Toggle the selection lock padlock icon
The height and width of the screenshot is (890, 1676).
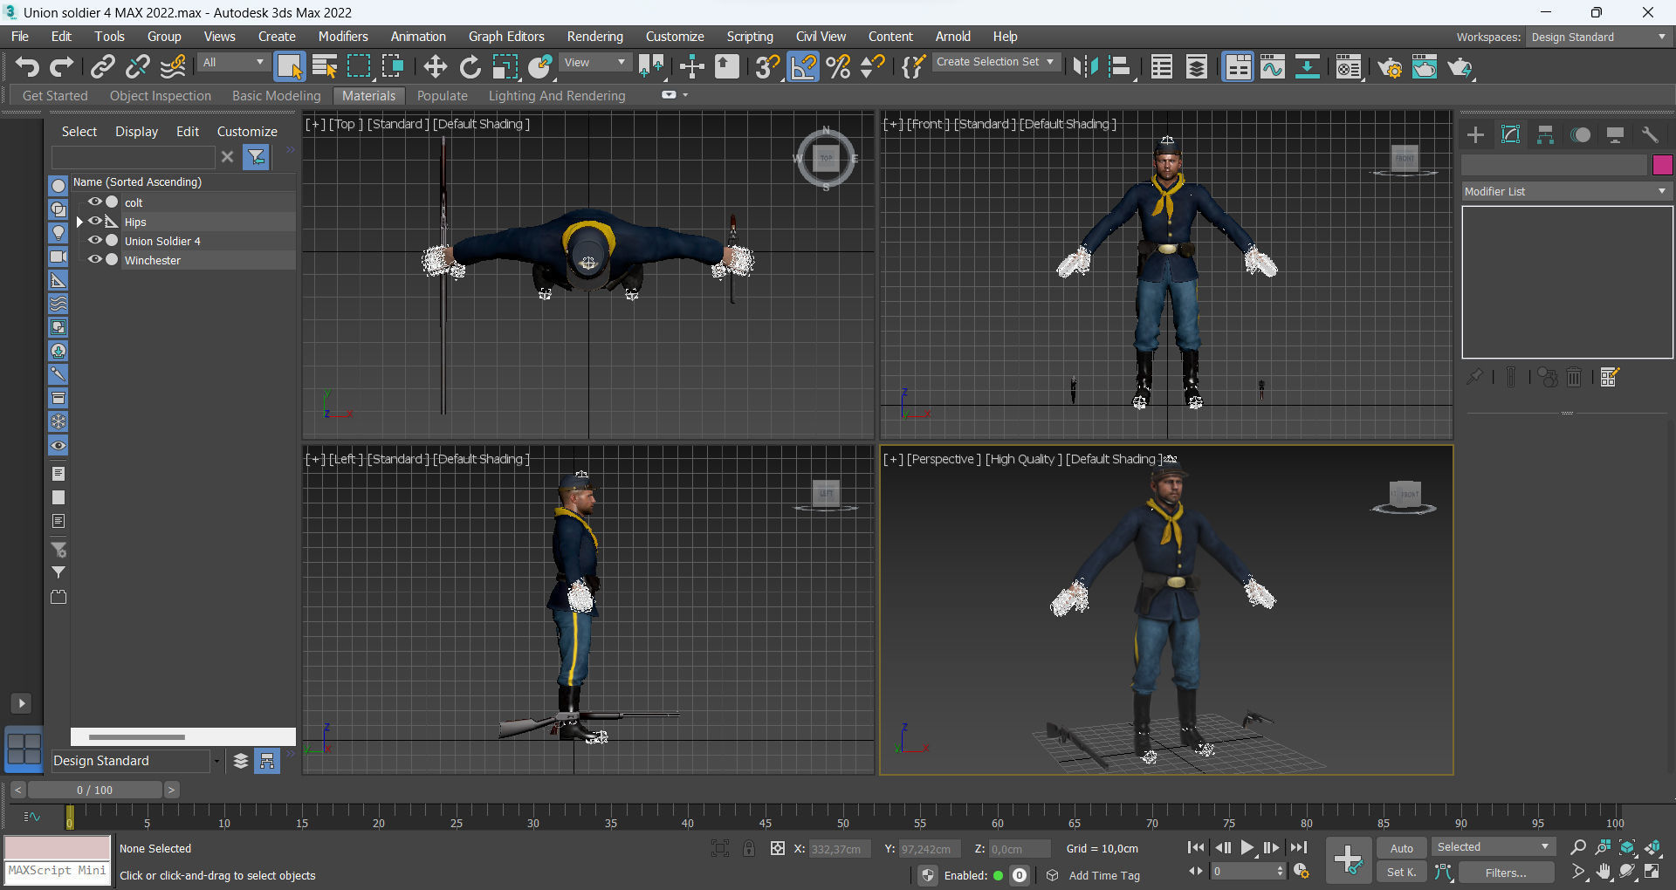[749, 848]
